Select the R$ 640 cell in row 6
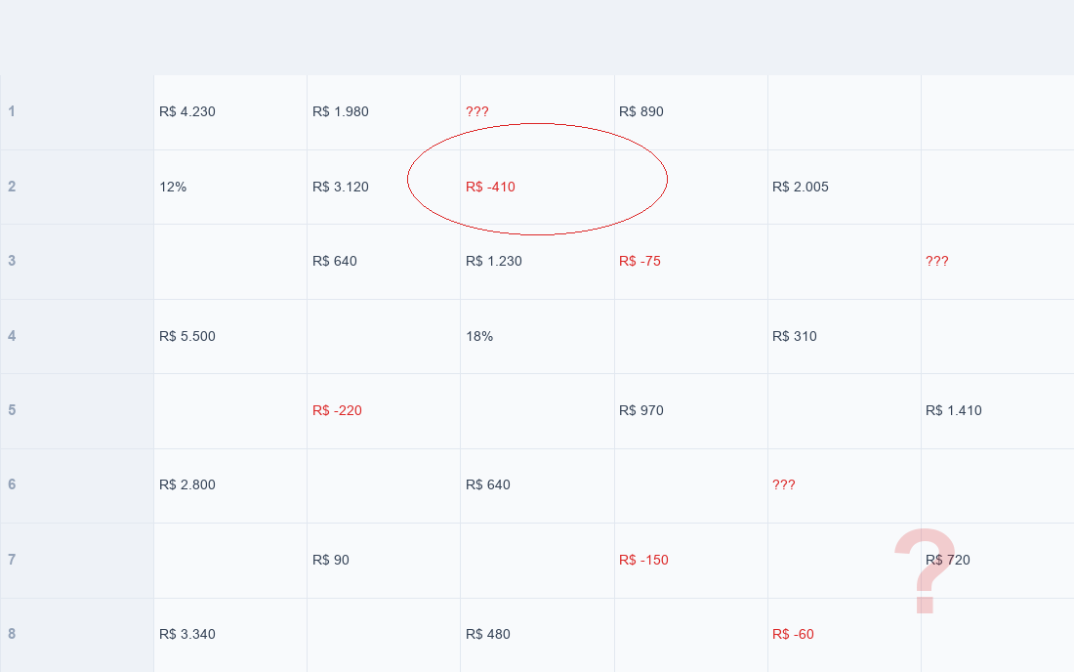Screen dimensions: 1074x672 click(537, 485)
